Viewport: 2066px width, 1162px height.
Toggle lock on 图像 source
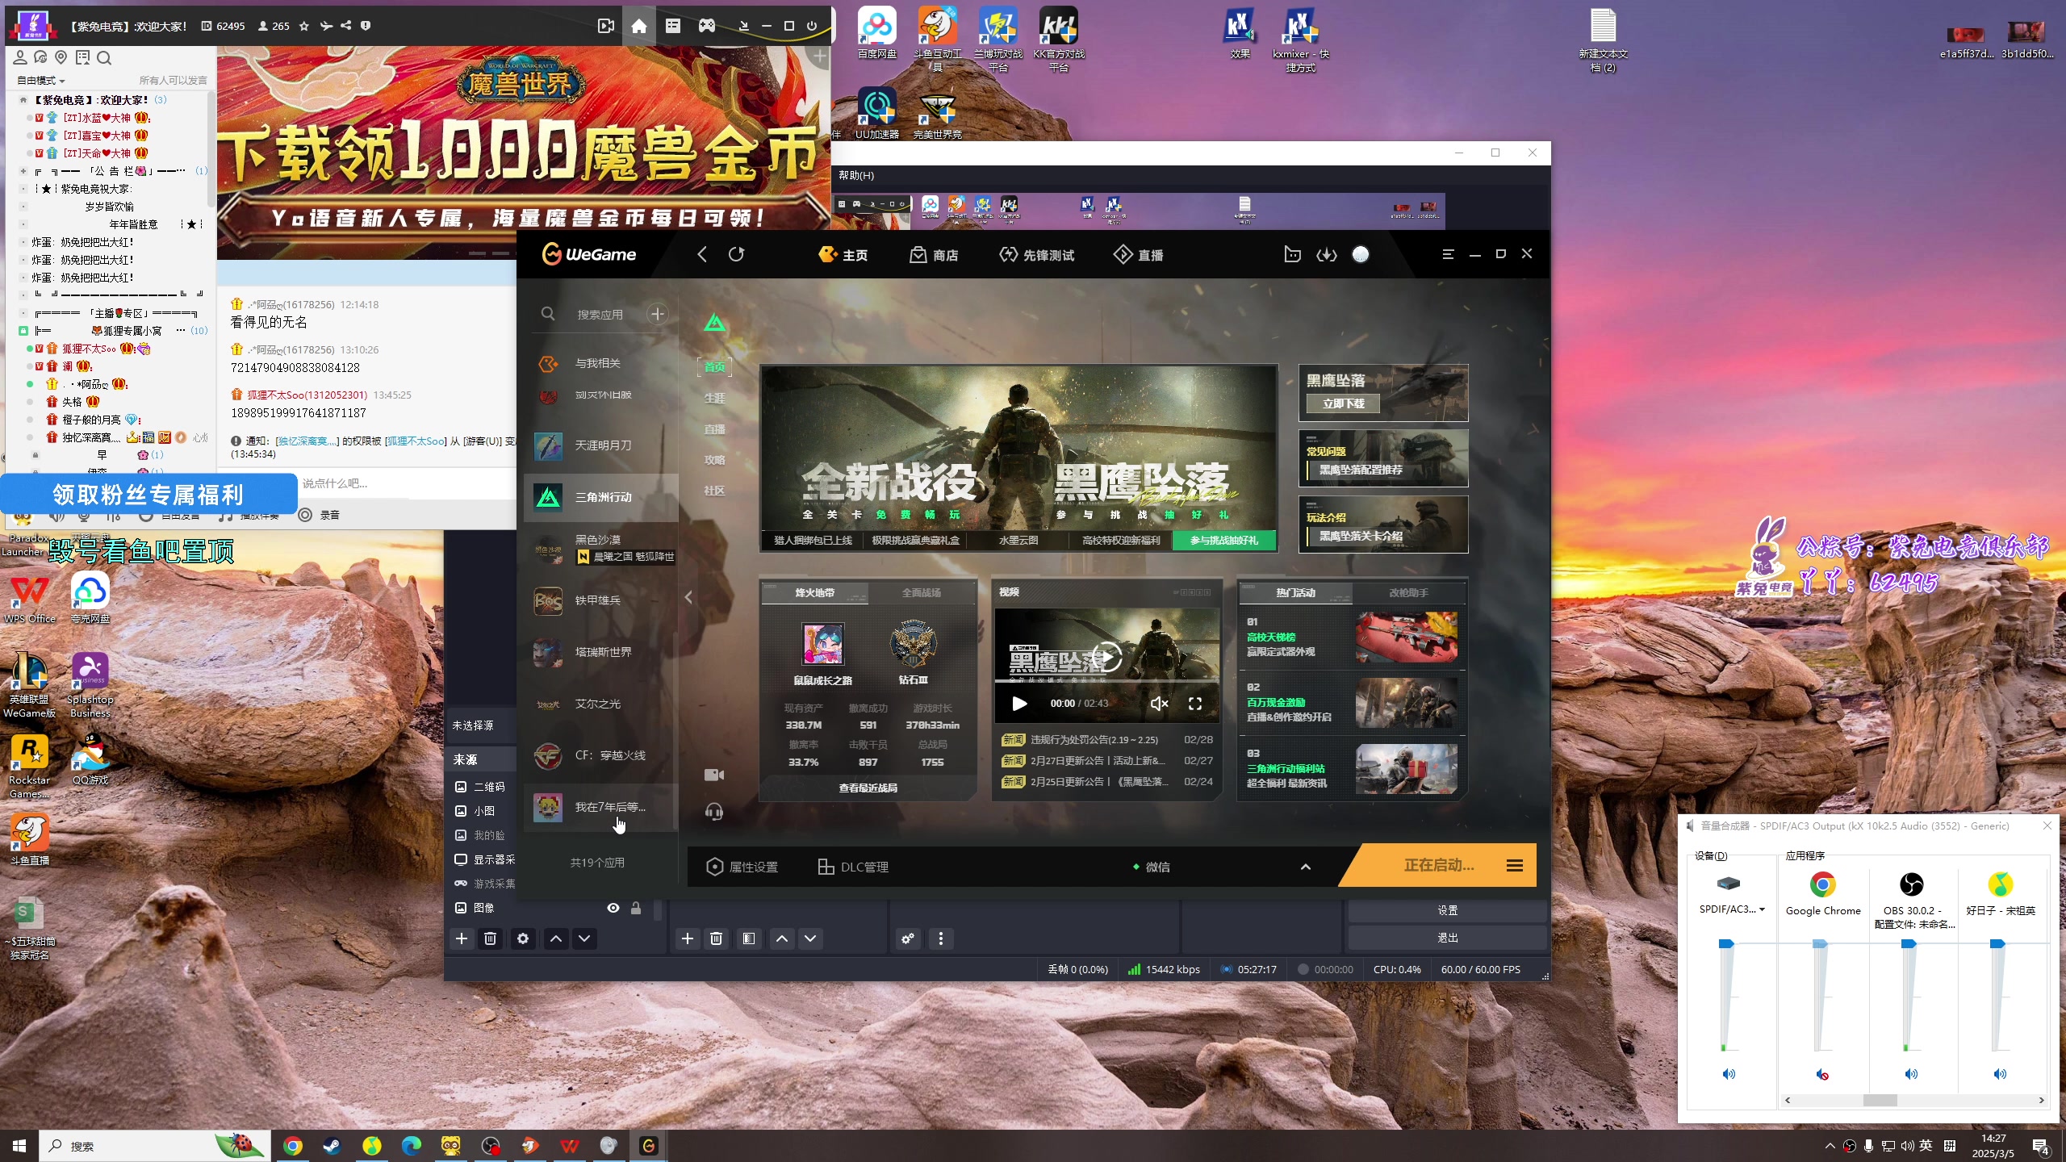[x=636, y=908]
